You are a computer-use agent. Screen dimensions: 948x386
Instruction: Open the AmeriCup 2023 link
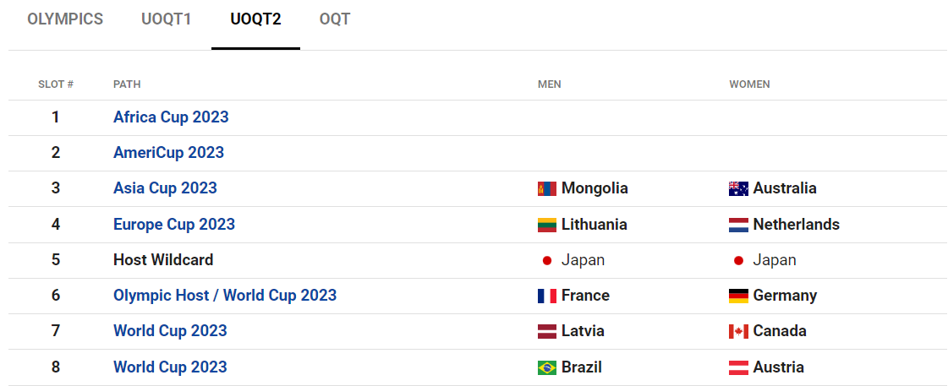(168, 152)
